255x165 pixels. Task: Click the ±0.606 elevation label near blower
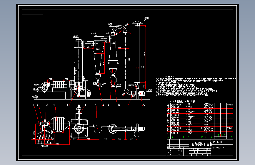(36, 89)
